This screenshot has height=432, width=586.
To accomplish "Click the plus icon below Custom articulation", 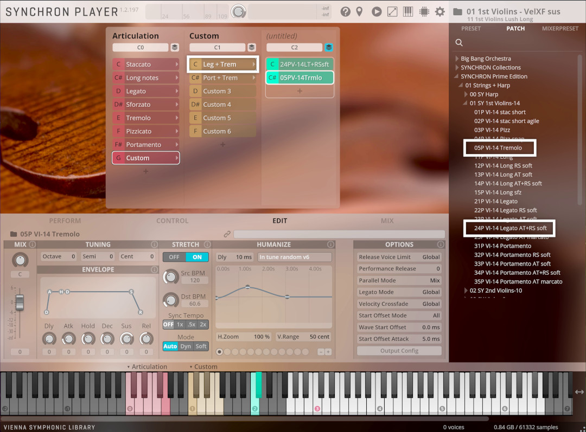I will pyautogui.click(x=146, y=171).
